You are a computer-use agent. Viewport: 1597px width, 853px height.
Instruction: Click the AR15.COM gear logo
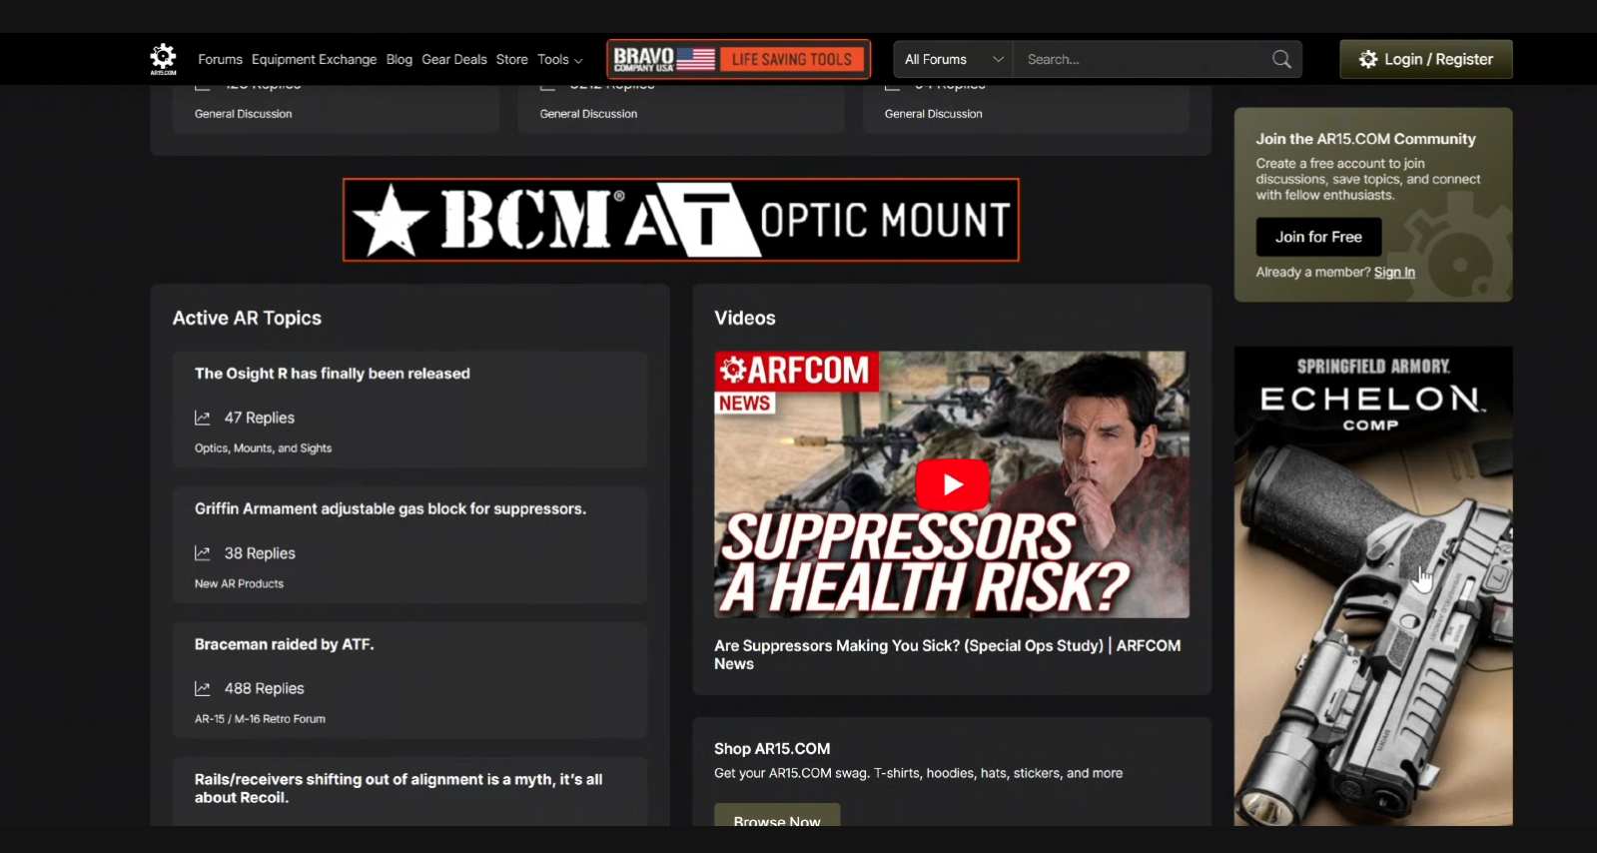coord(163,59)
